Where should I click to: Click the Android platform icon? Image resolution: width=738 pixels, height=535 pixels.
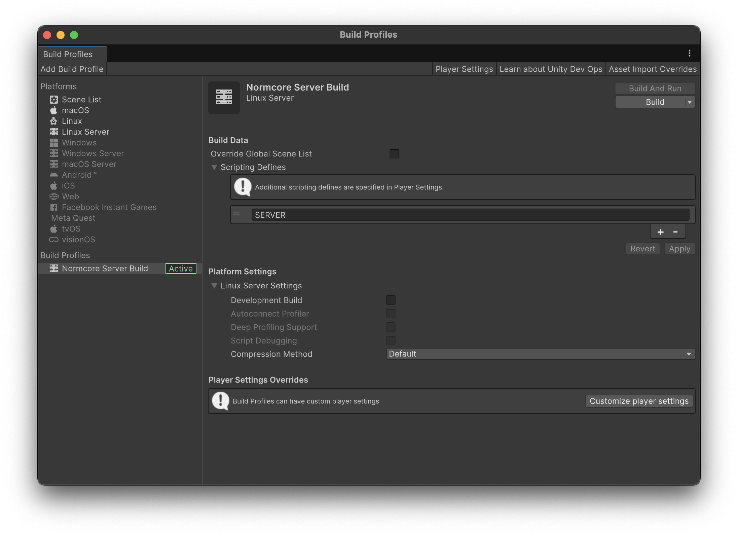coord(54,175)
